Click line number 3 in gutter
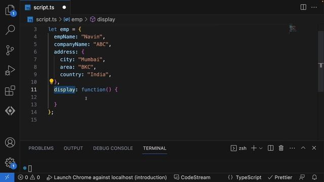 click(x=35, y=29)
